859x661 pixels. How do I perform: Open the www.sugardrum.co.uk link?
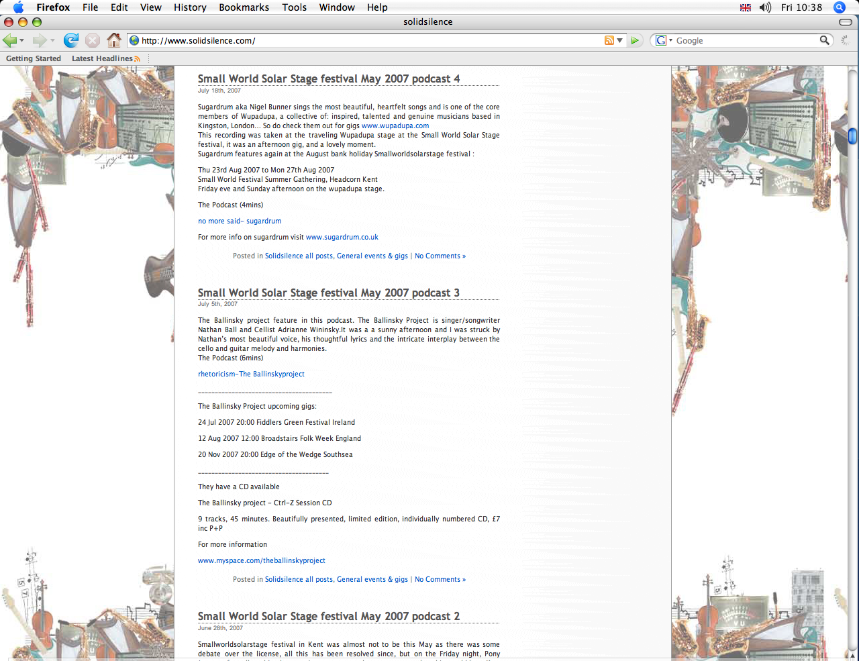click(x=342, y=237)
